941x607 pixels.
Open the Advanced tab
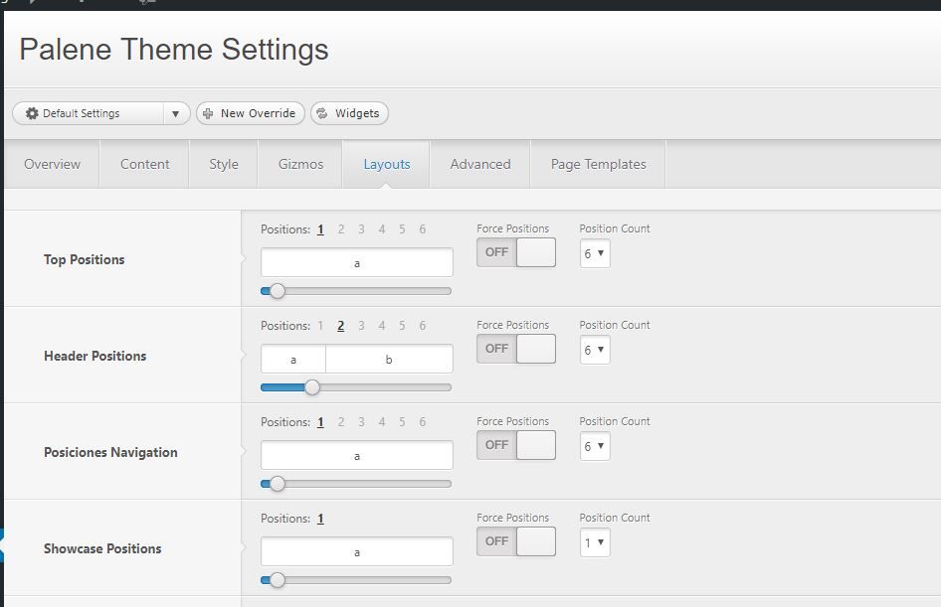pos(480,164)
